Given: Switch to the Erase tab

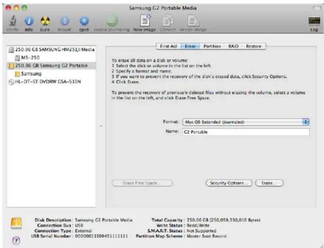Looking at the screenshot, I should (x=190, y=46).
